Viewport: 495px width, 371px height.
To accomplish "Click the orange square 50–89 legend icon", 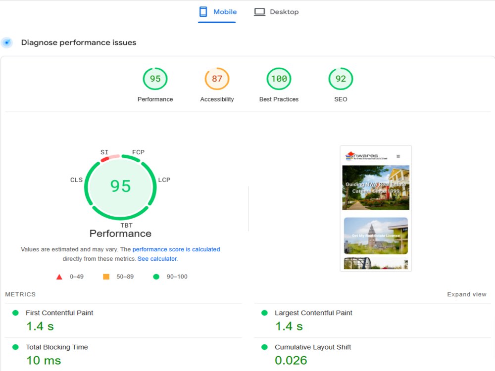I will point(106,277).
